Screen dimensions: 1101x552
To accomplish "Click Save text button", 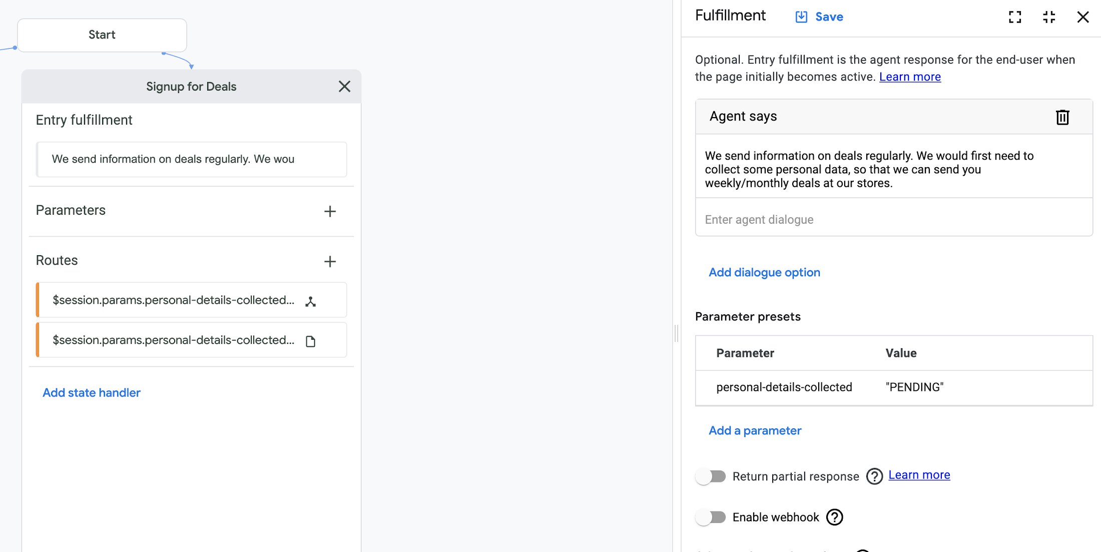I will coord(829,17).
